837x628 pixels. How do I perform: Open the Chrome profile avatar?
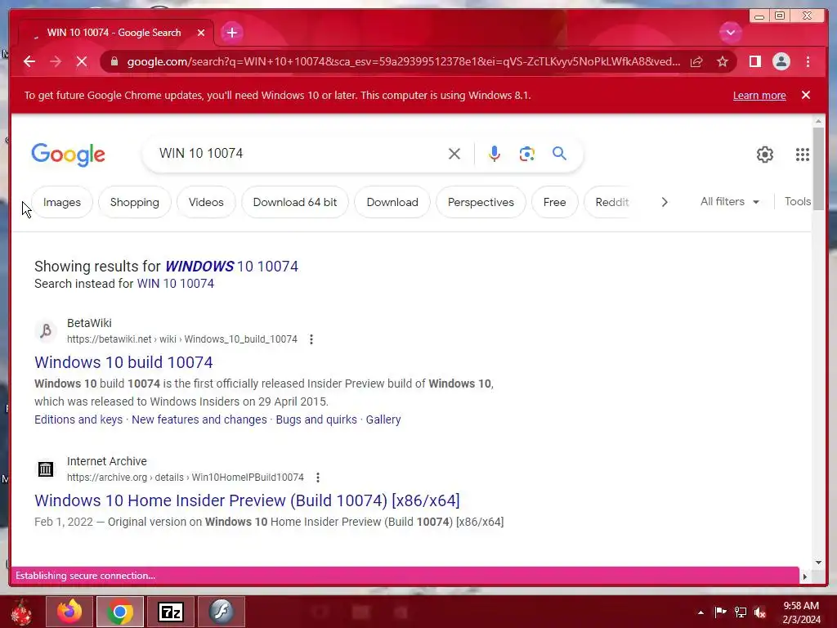click(781, 62)
